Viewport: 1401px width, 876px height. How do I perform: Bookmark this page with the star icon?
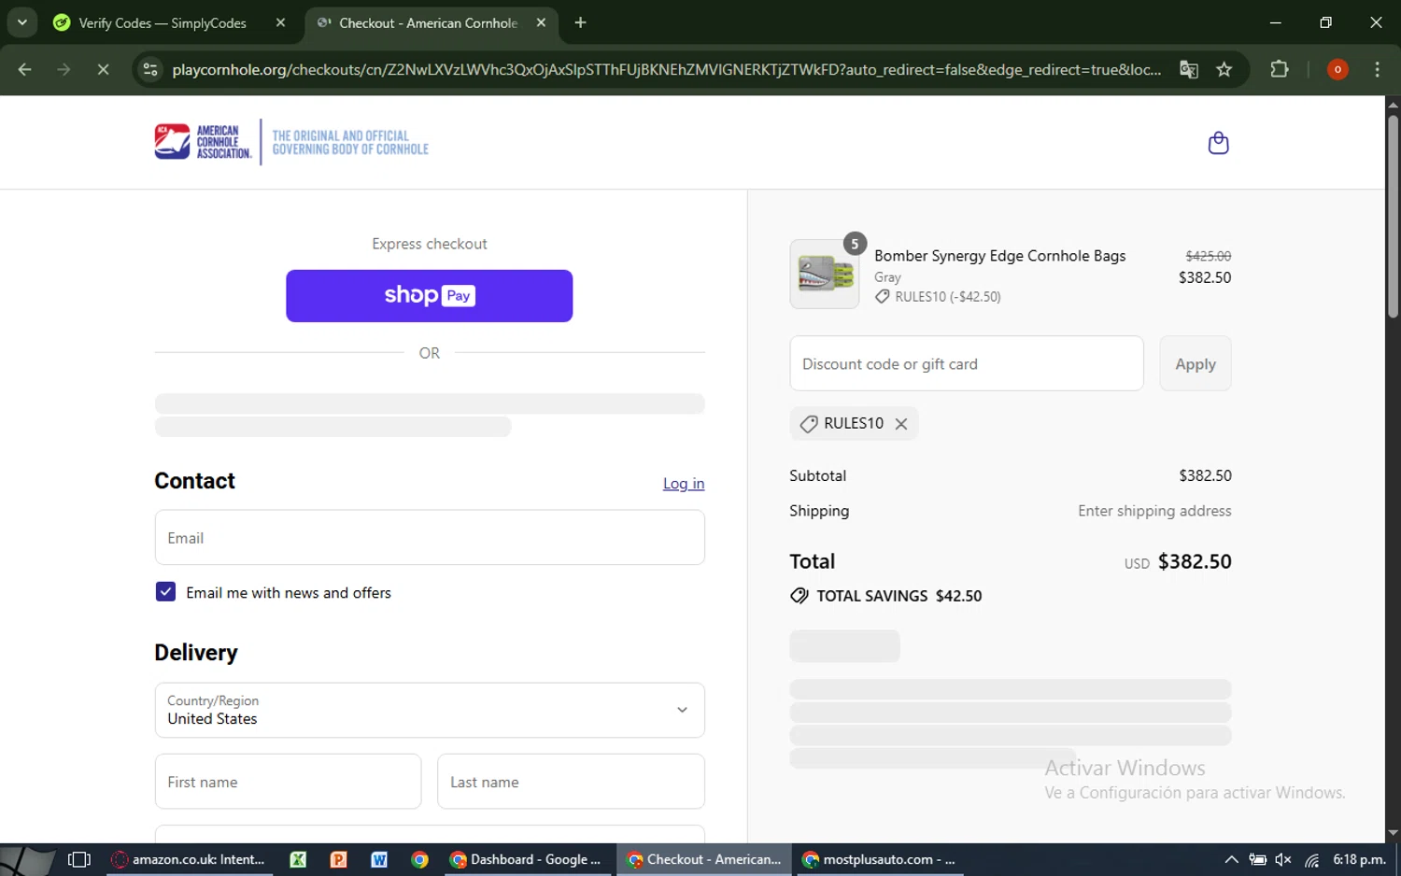tap(1224, 69)
